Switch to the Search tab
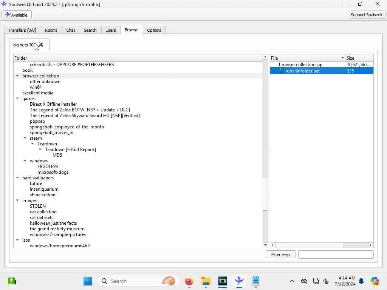Screen dimensions: 387x290 (90, 30)
